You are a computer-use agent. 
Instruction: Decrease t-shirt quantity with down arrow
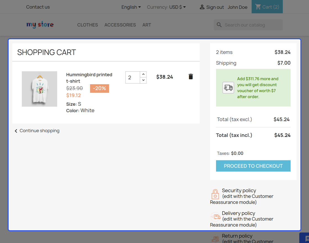click(x=143, y=80)
